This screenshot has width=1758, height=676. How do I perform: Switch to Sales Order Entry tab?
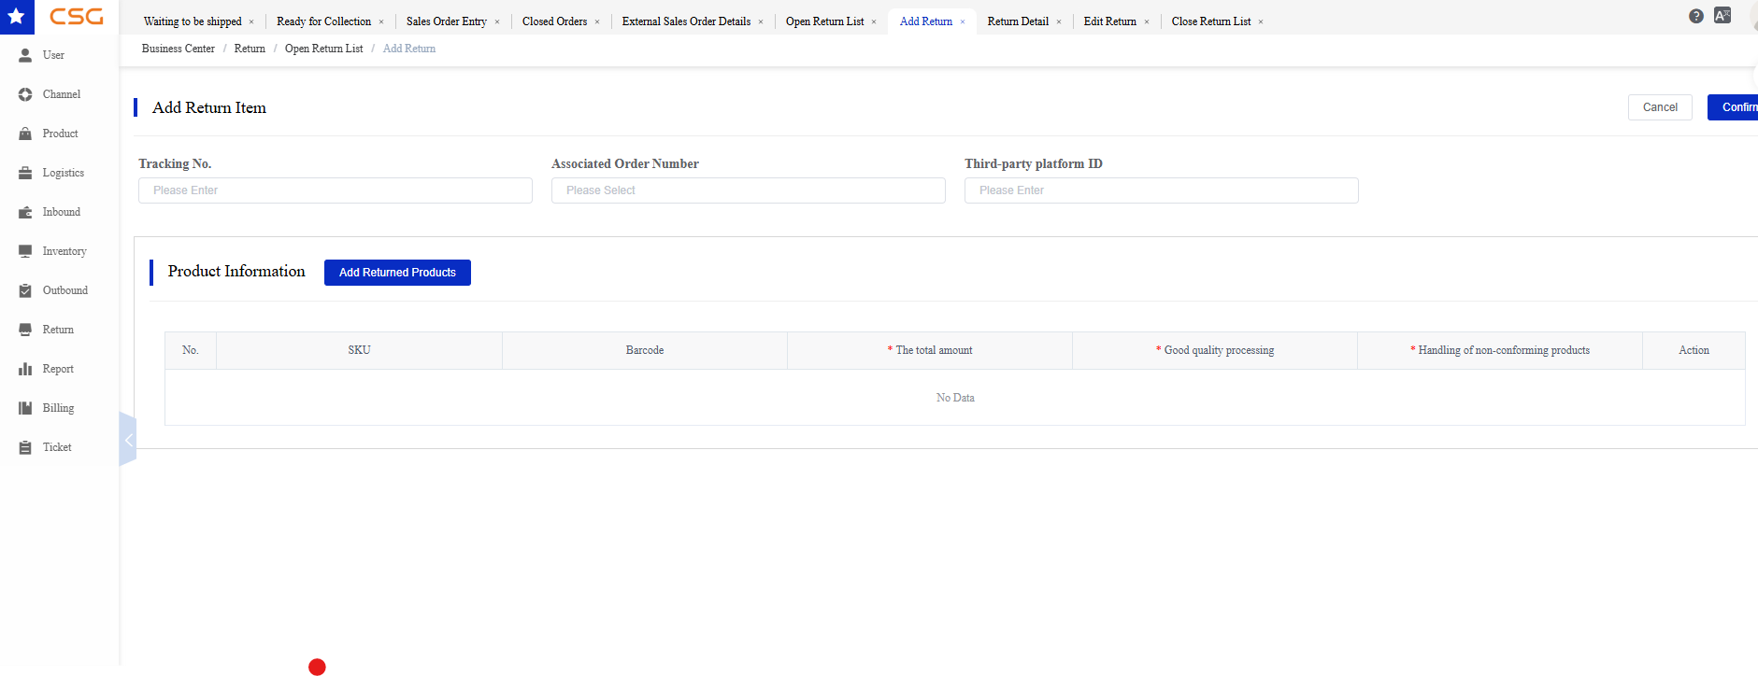pos(447,21)
